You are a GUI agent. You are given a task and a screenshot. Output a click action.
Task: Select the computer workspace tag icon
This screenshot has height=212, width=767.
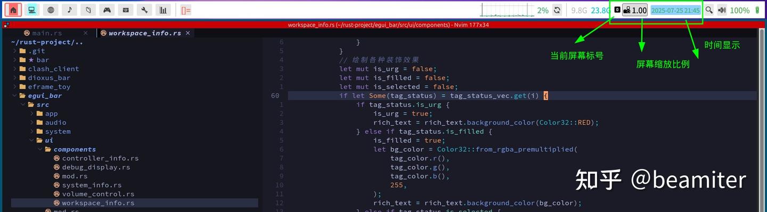click(x=32, y=10)
